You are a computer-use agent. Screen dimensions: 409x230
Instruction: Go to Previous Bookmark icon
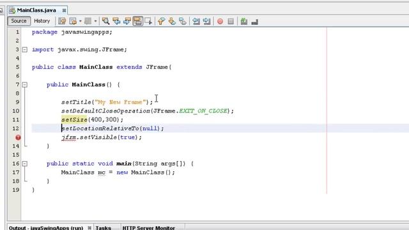pos(161,21)
